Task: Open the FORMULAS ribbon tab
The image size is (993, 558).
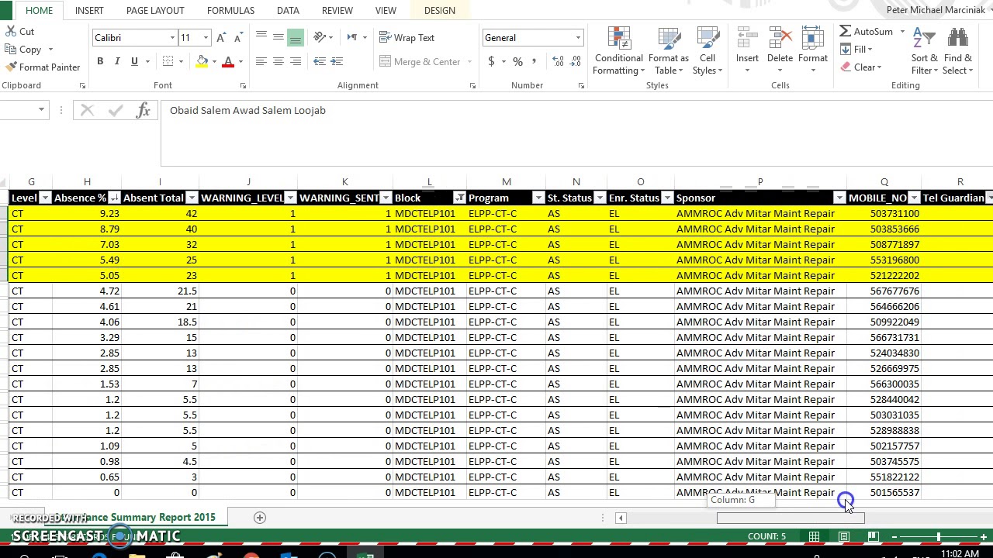Action: 230,10
